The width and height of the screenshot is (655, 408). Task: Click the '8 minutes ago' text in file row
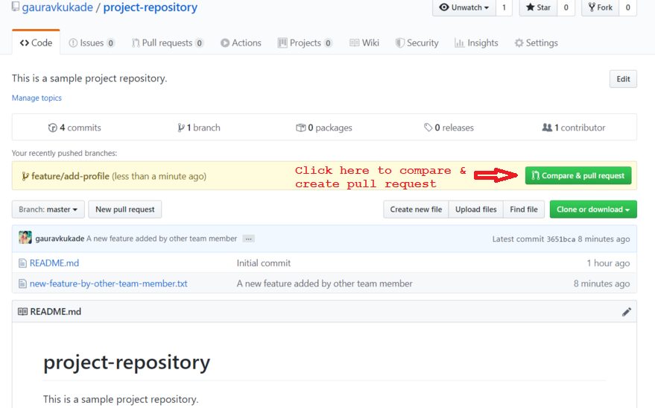click(x=601, y=283)
